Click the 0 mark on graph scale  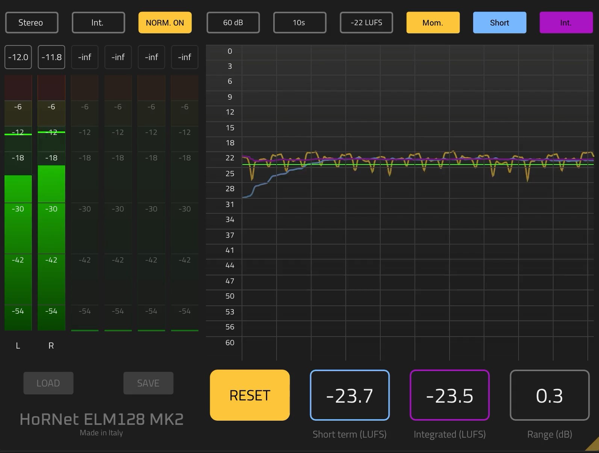pos(230,51)
